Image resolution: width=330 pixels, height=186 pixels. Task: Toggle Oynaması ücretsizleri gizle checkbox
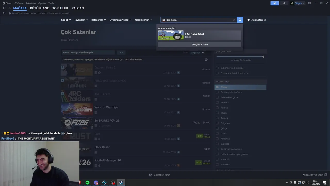tap(217, 73)
